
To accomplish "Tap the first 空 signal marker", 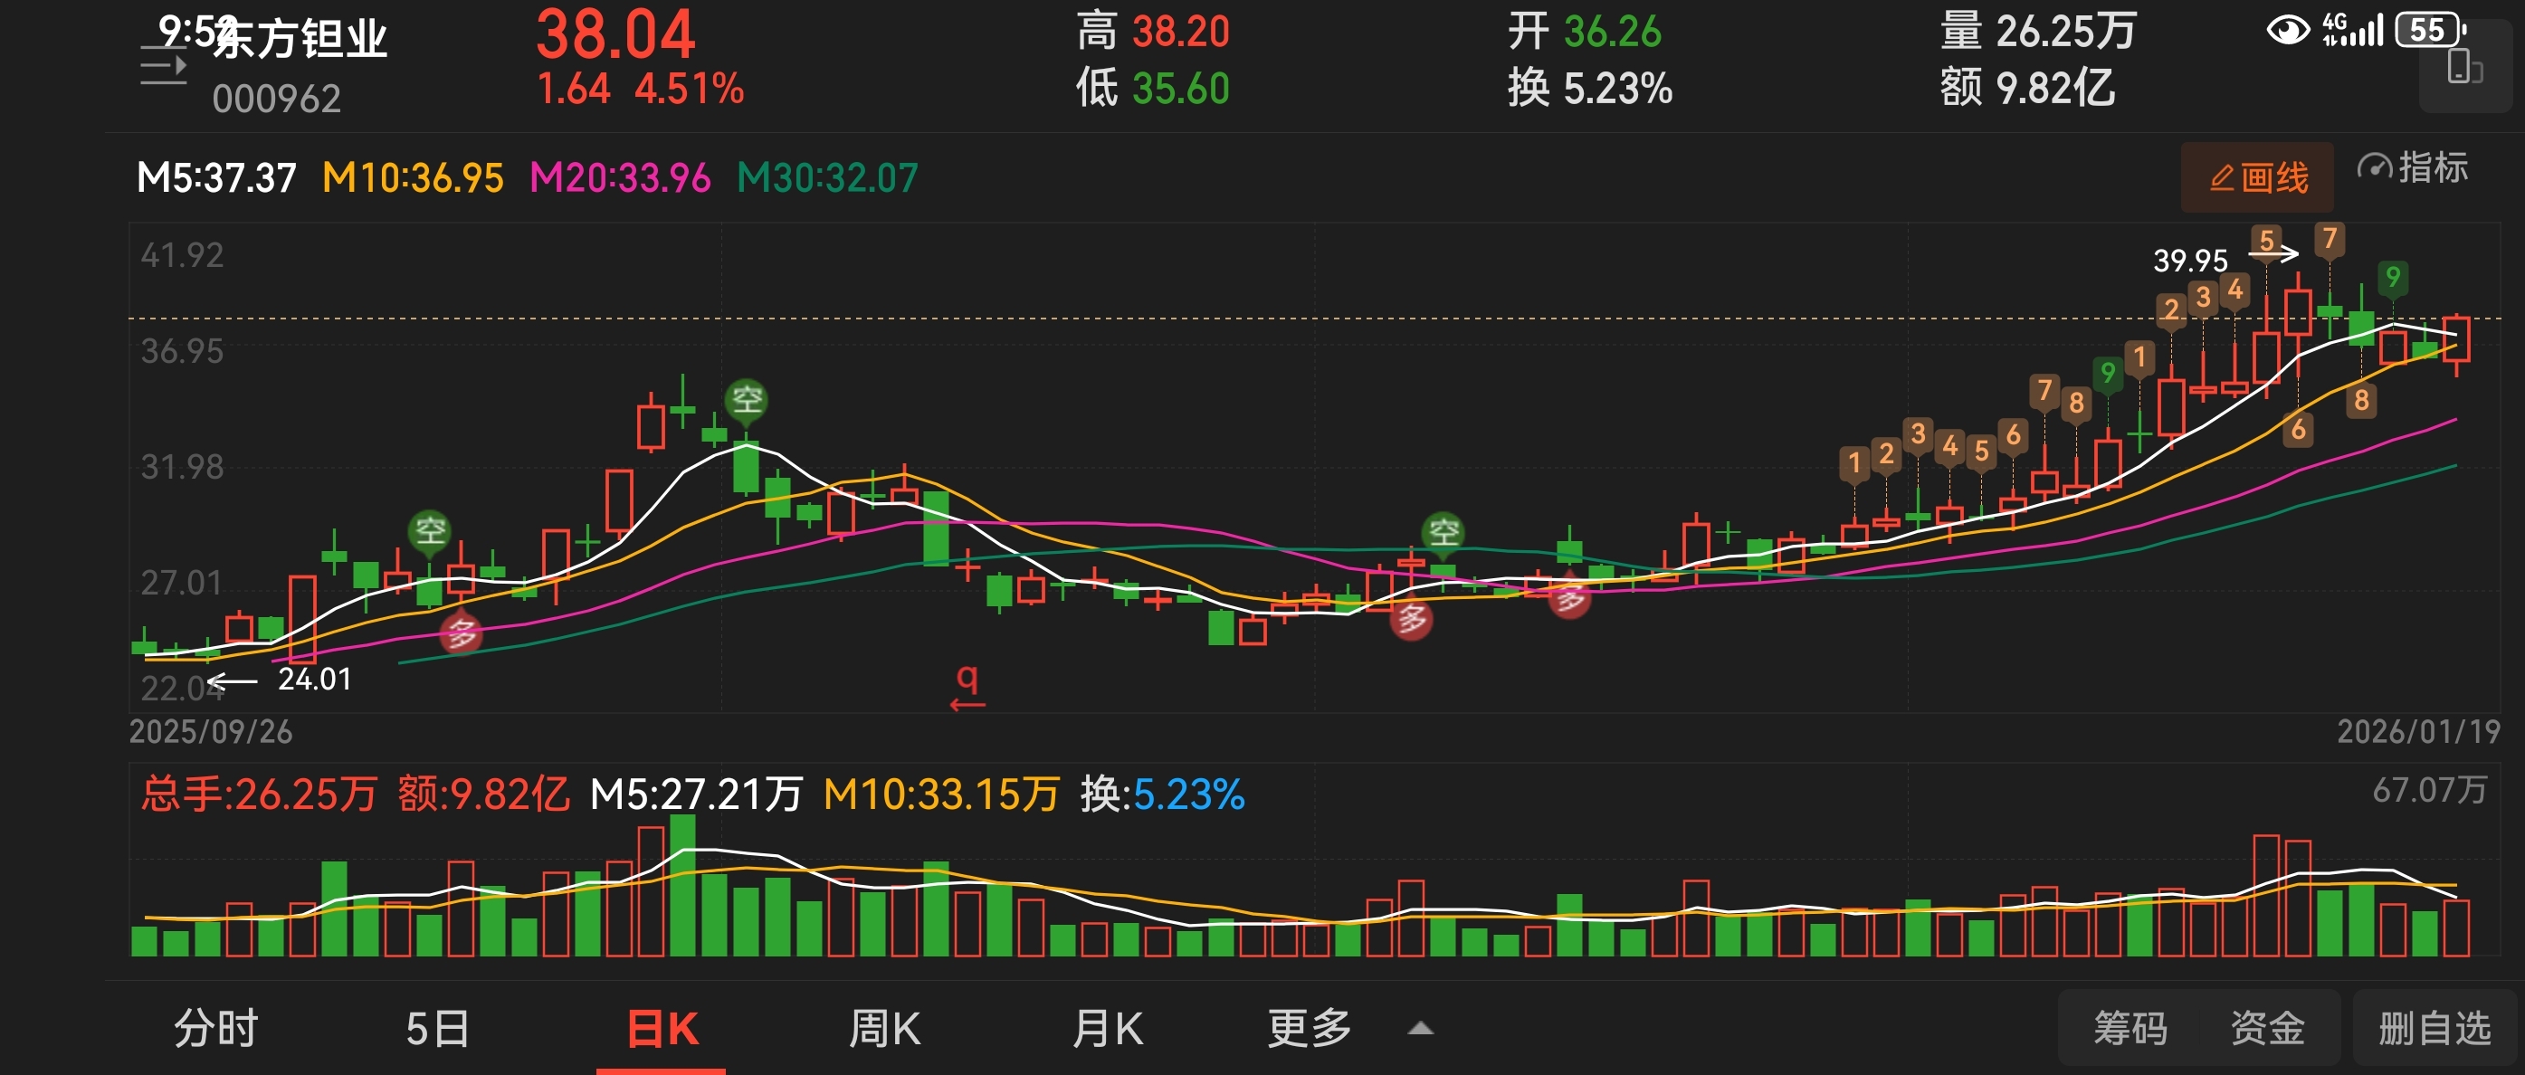I will pyautogui.click(x=429, y=530).
